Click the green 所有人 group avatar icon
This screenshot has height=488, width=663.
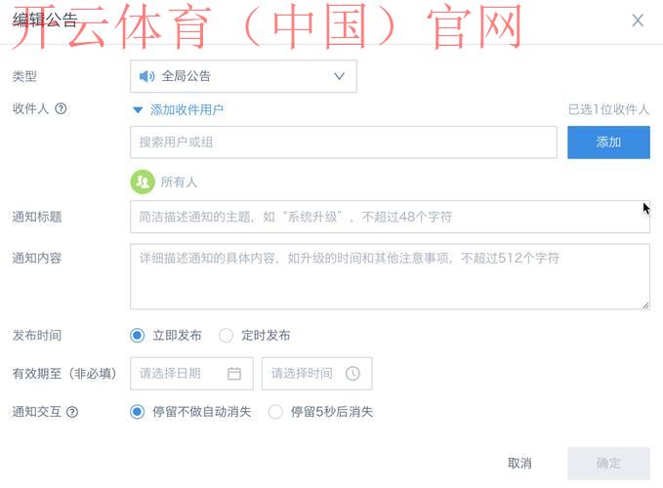point(143,183)
